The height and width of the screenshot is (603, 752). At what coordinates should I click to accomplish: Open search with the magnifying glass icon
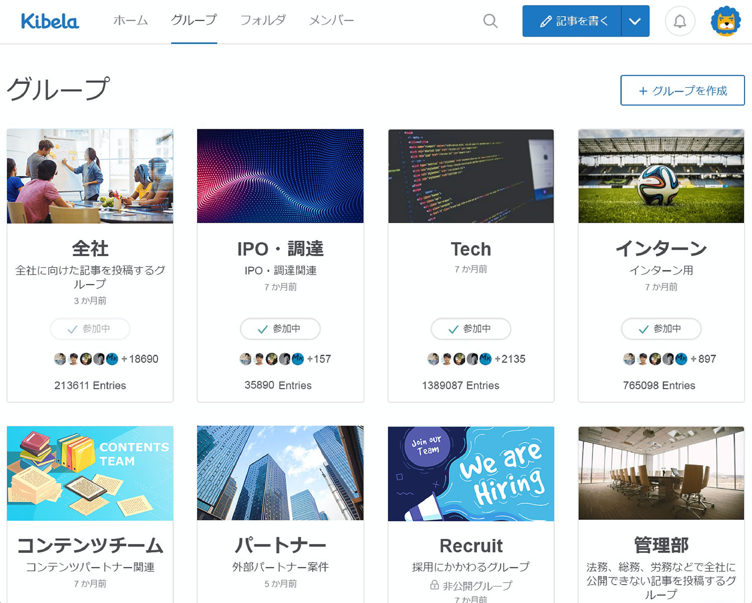click(490, 21)
